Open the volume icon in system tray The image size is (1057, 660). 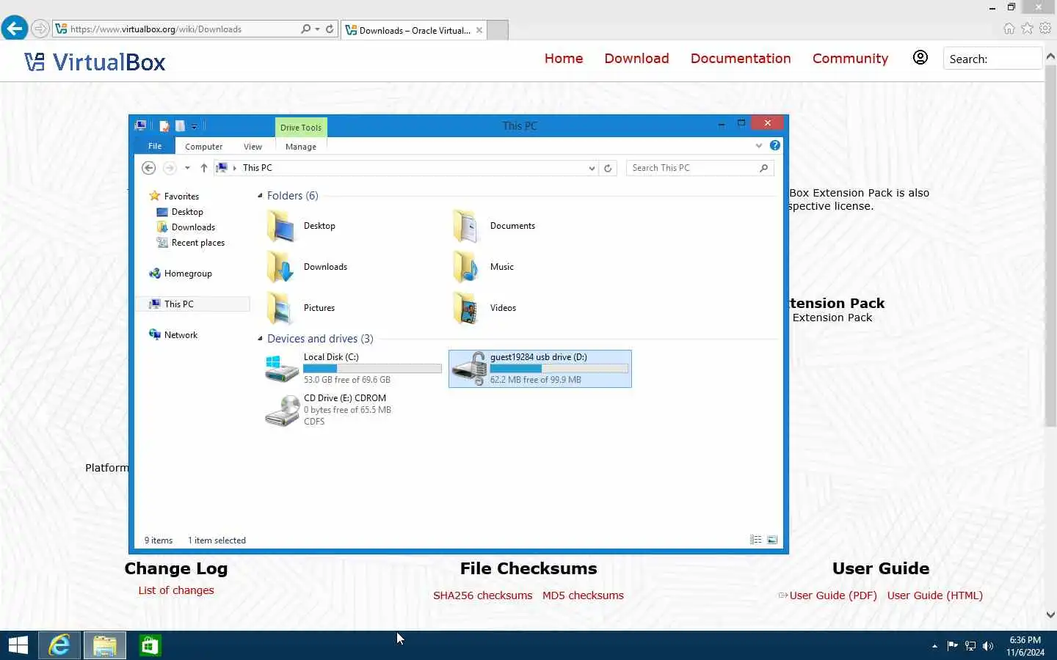click(988, 646)
